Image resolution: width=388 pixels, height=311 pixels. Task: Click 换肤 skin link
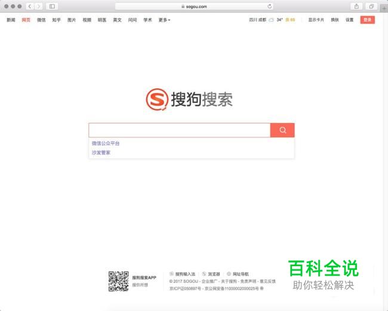click(335, 20)
